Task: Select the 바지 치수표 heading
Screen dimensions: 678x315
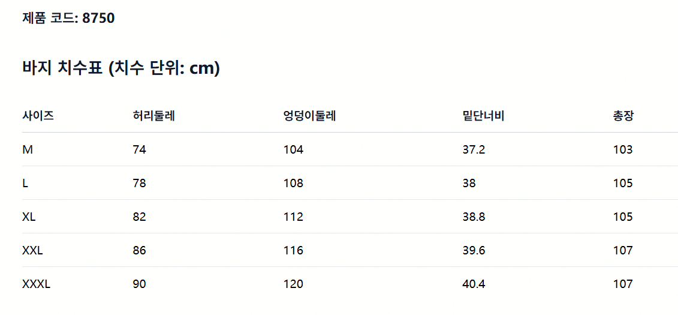Action: [x=121, y=69]
